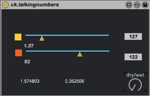
Task: Select the 122 number box
Action: coord(133,57)
